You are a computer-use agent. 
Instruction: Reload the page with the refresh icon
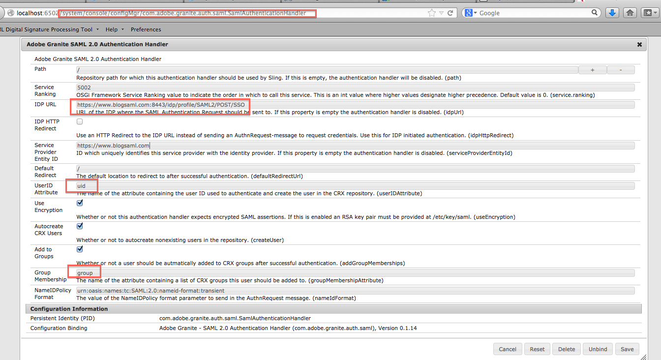[450, 13]
